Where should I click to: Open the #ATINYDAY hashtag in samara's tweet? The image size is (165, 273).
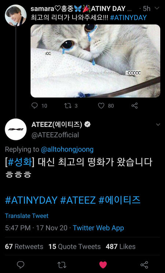click(128, 18)
